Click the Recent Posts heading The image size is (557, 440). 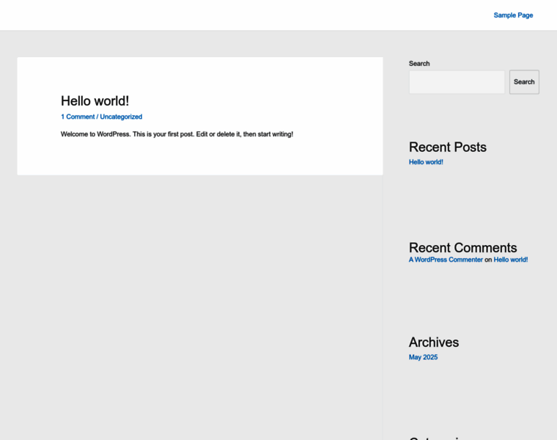448,147
